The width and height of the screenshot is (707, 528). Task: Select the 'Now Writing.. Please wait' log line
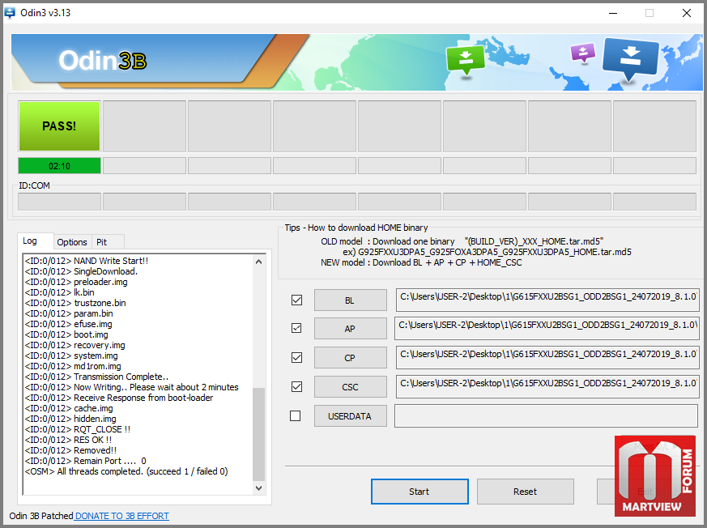pos(132,387)
